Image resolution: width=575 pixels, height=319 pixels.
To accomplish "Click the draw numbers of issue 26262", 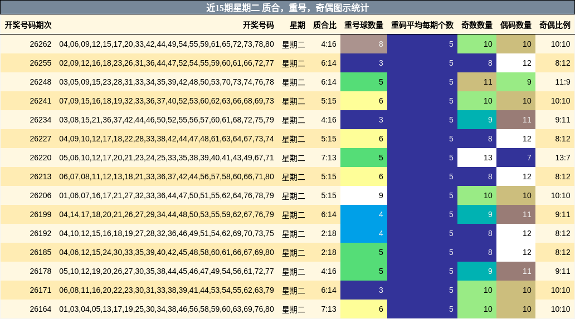I will [167, 44].
